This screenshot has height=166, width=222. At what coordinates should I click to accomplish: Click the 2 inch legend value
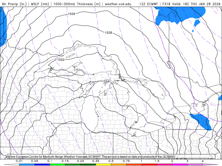tap(172, 161)
